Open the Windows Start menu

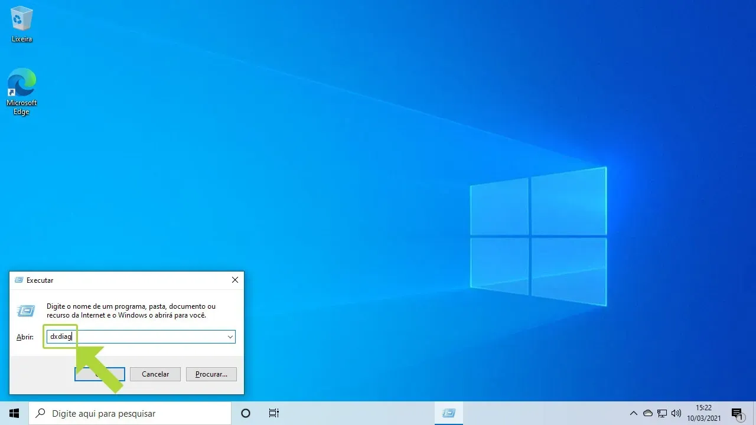tap(14, 413)
